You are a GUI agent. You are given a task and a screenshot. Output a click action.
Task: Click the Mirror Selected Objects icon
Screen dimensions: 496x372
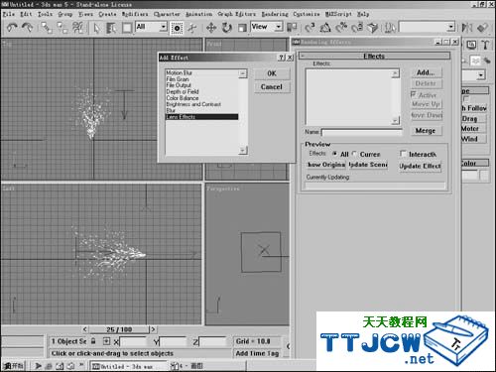(467, 28)
